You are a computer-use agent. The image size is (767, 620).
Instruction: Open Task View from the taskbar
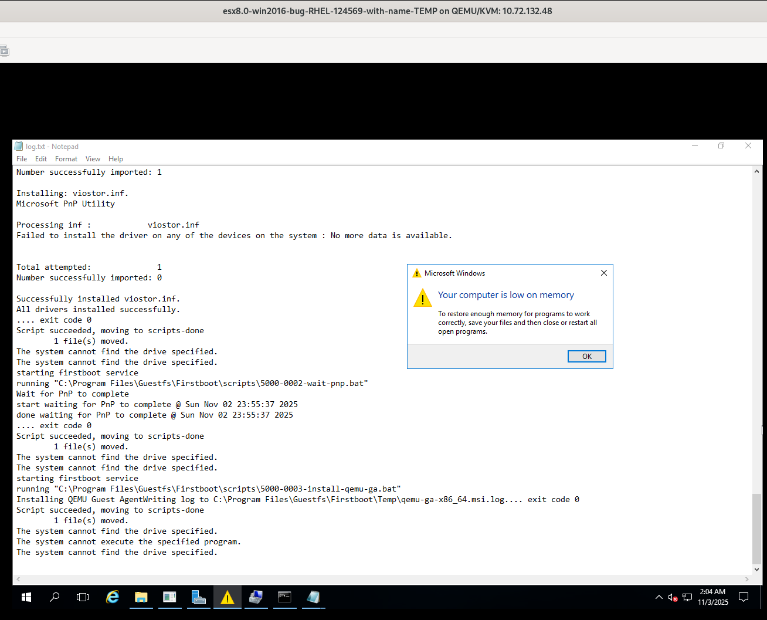point(83,597)
